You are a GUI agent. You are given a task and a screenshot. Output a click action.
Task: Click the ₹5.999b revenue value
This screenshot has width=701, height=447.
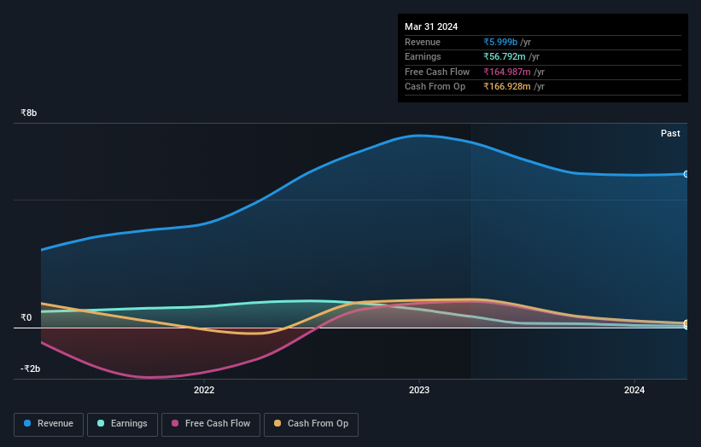[x=500, y=42]
